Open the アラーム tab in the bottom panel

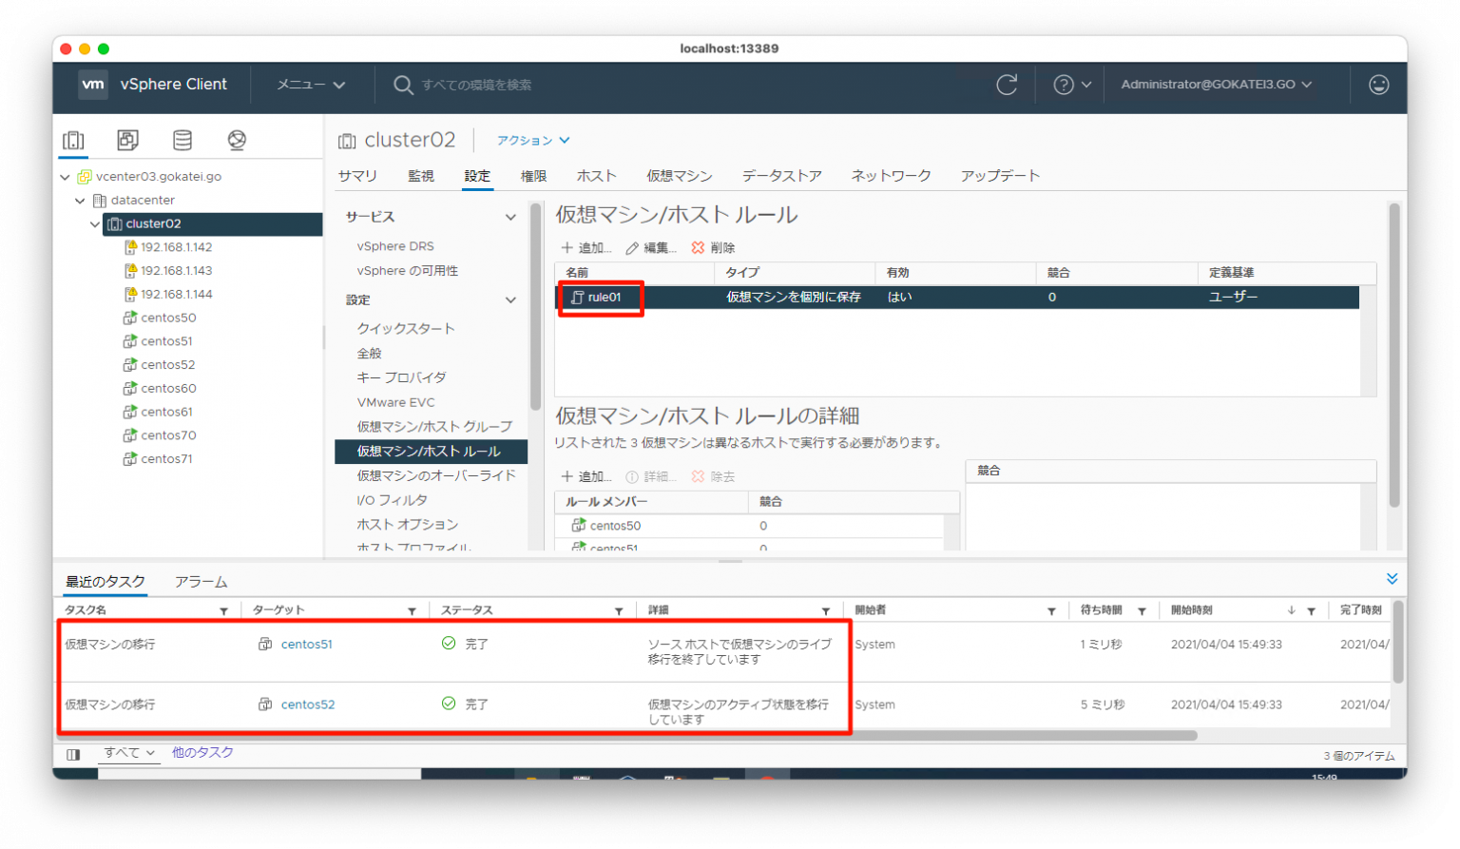[x=201, y=581]
